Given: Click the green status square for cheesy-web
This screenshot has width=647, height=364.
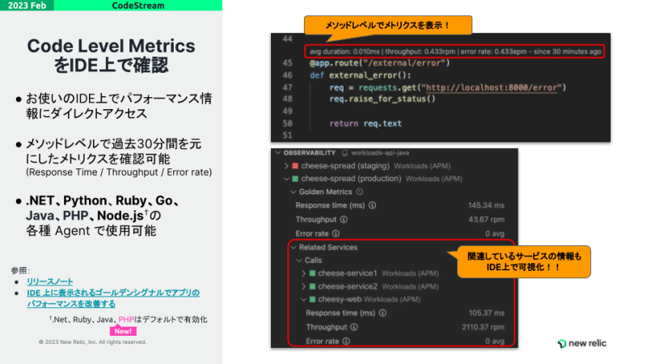Looking at the screenshot, I should click(x=312, y=299).
